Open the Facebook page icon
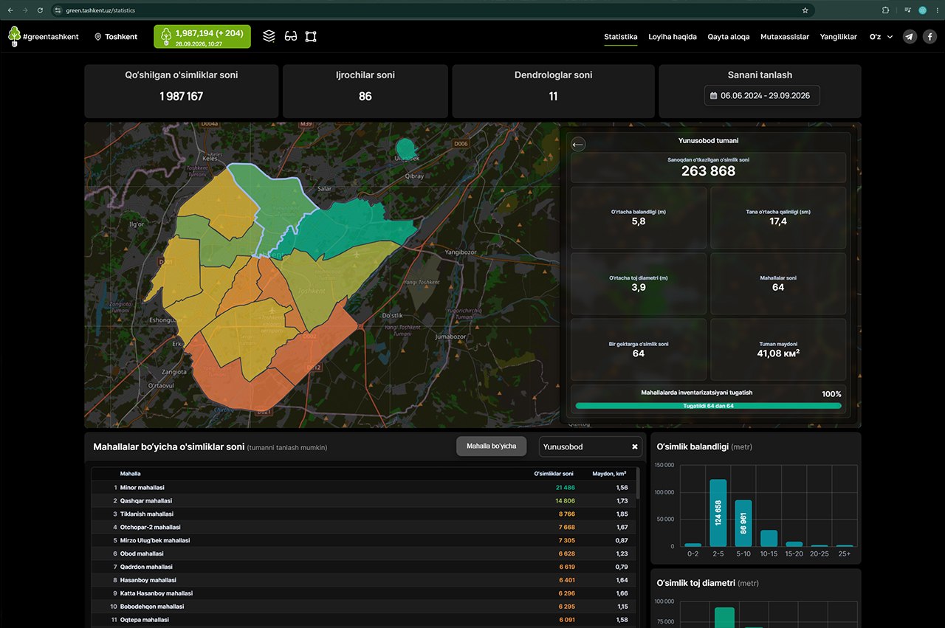The image size is (945, 628). (x=930, y=36)
